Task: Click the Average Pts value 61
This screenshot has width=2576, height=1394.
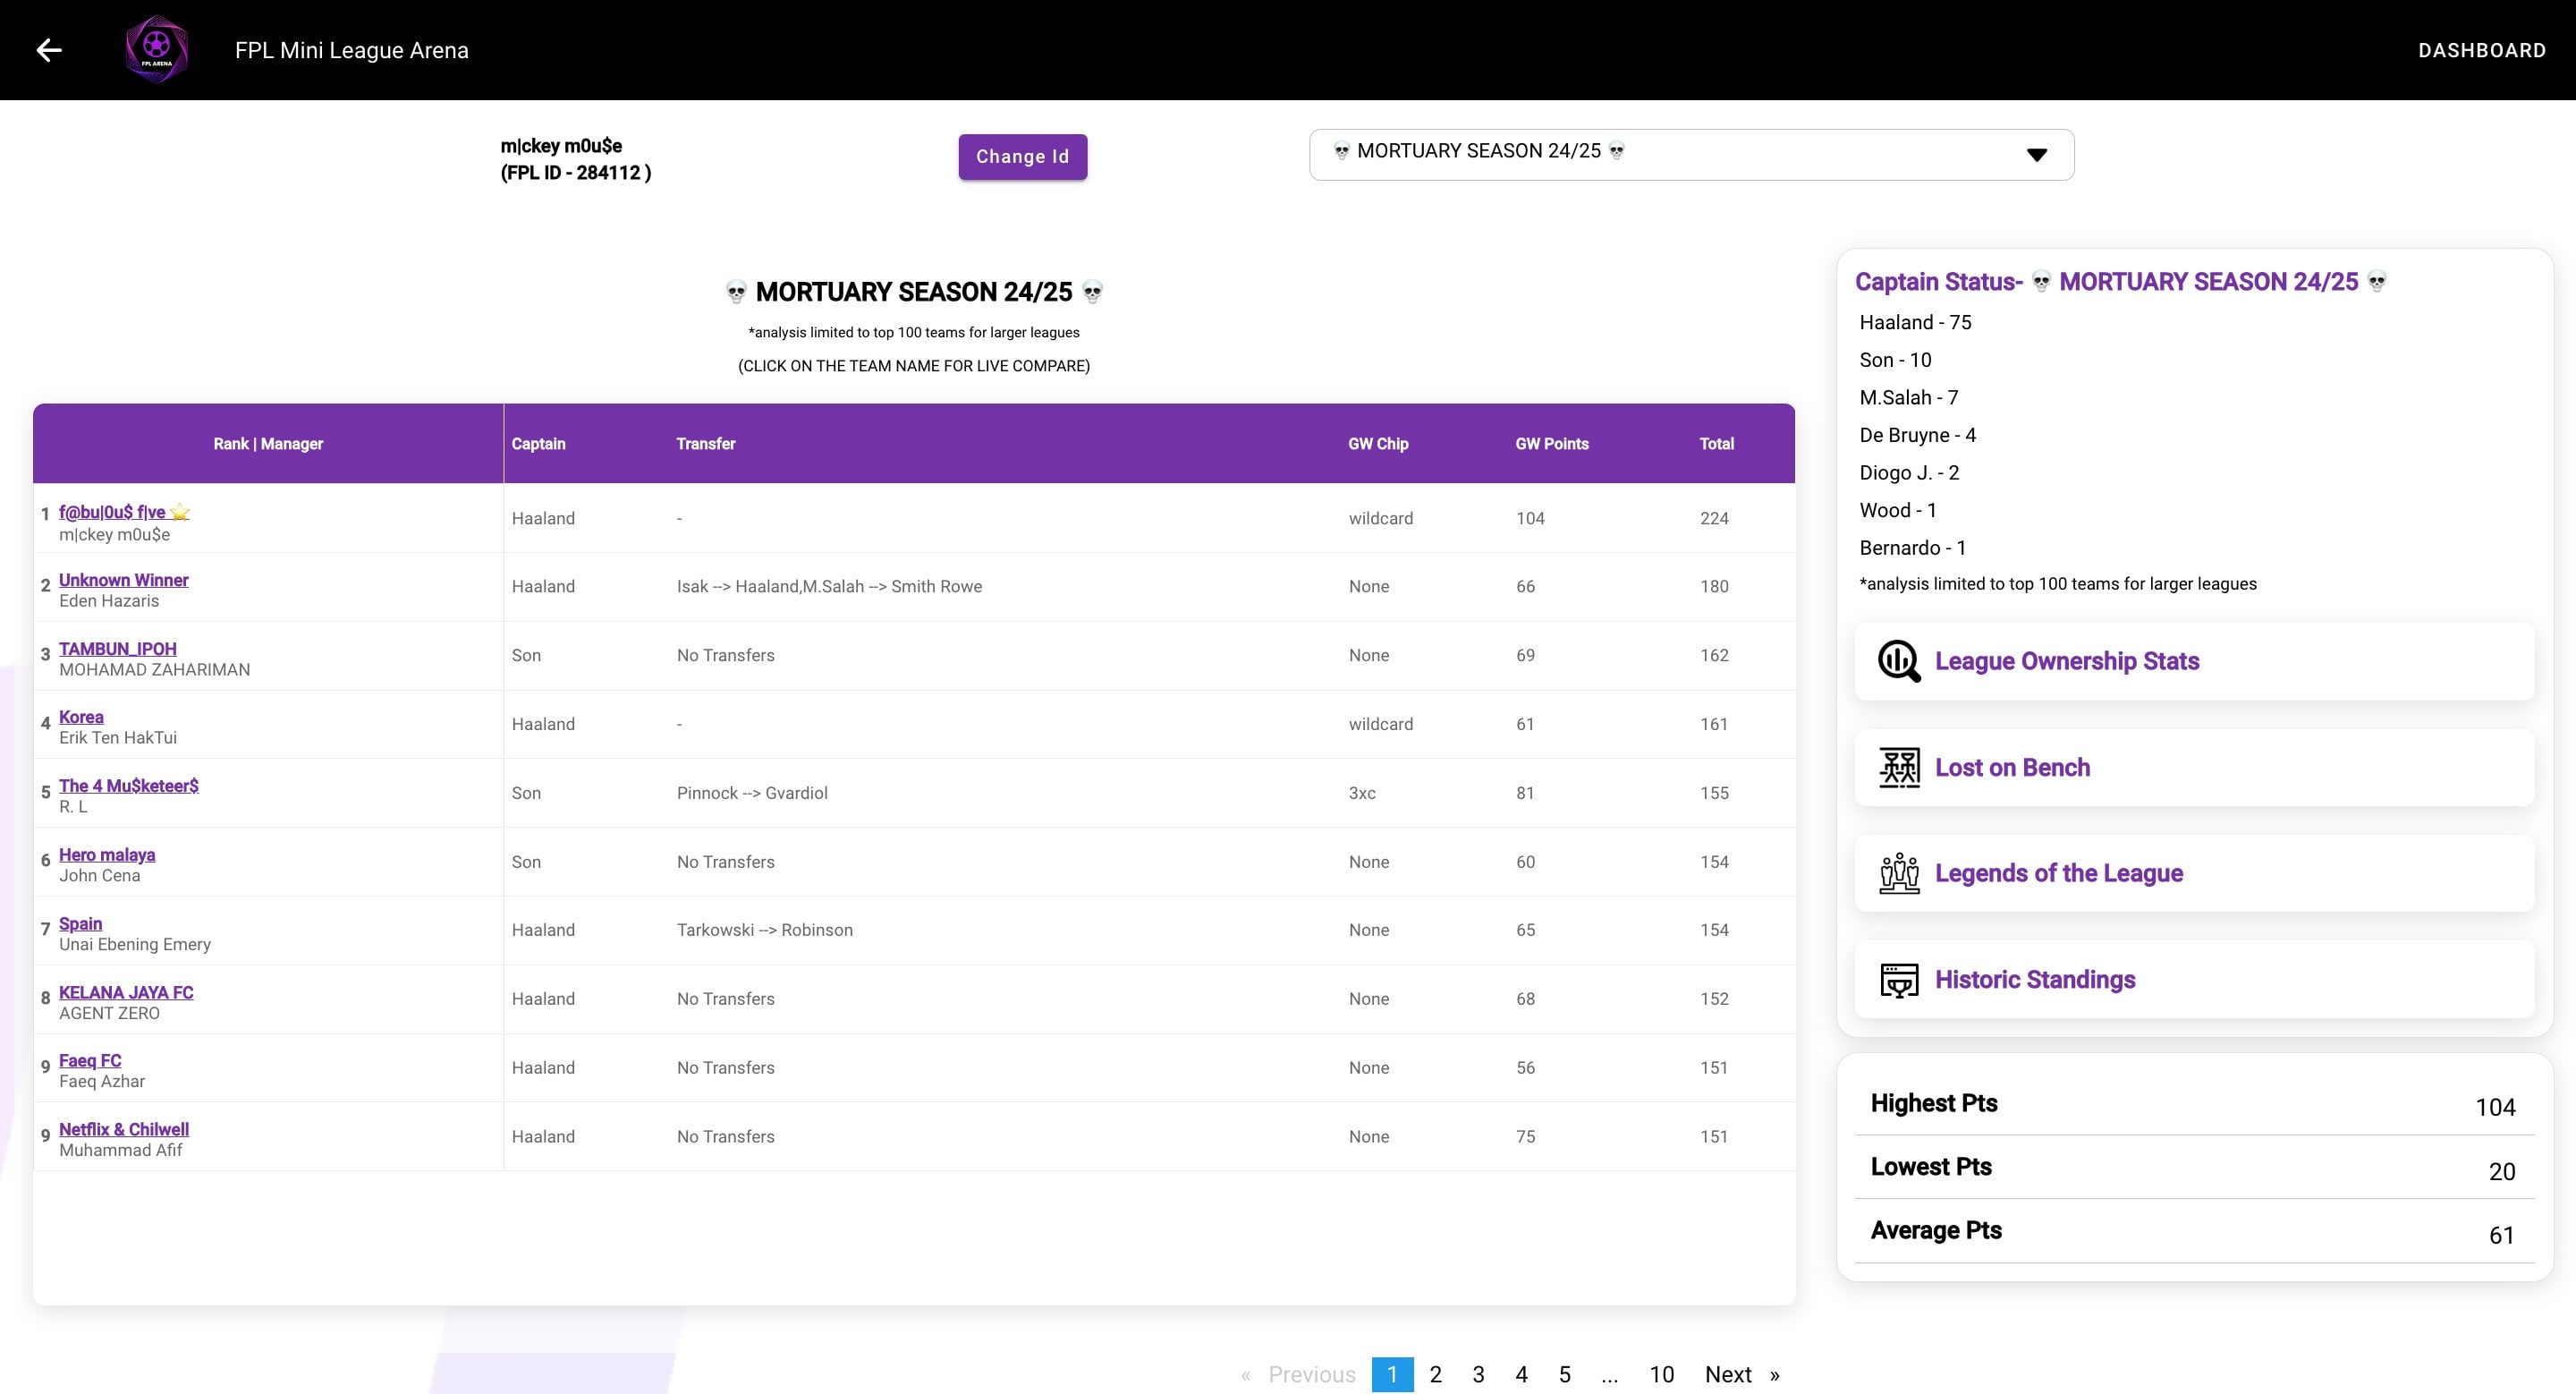Action: (x=2501, y=1235)
